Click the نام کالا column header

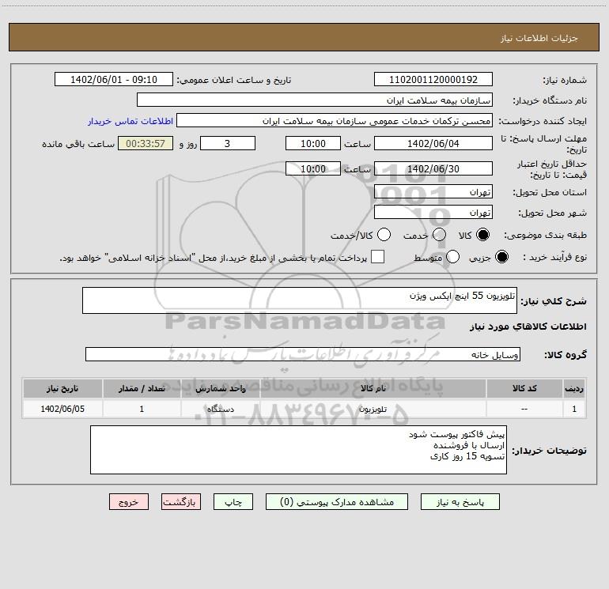point(373,388)
